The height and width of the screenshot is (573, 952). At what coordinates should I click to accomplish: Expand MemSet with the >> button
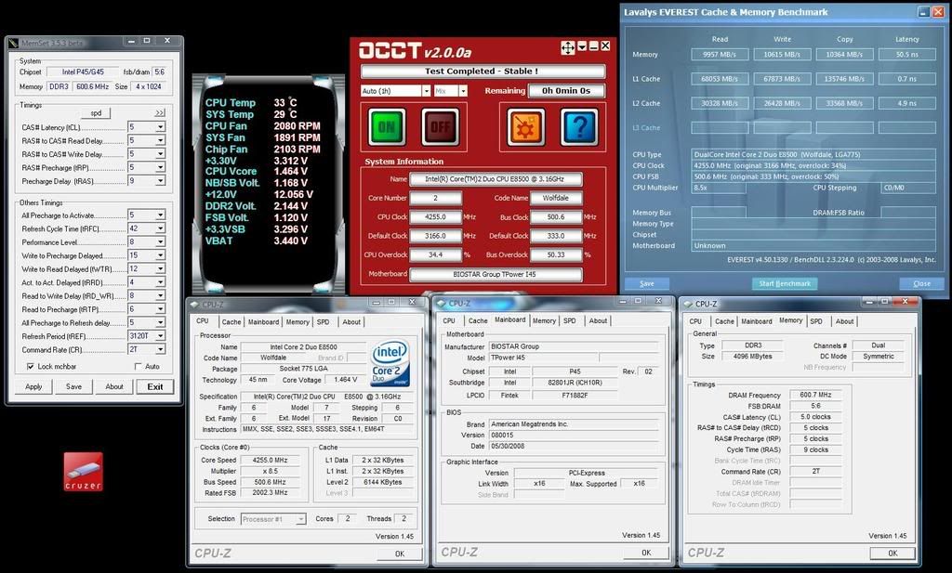[159, 112]
